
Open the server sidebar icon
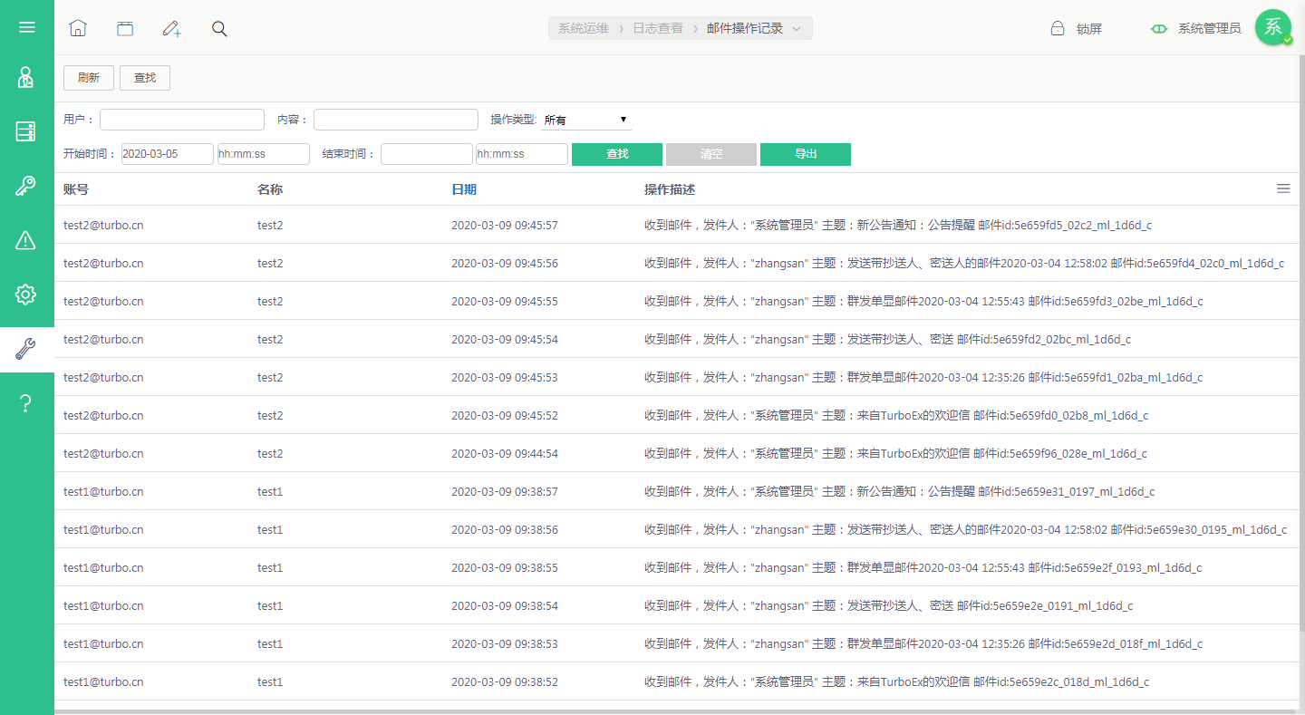[26, 131]
